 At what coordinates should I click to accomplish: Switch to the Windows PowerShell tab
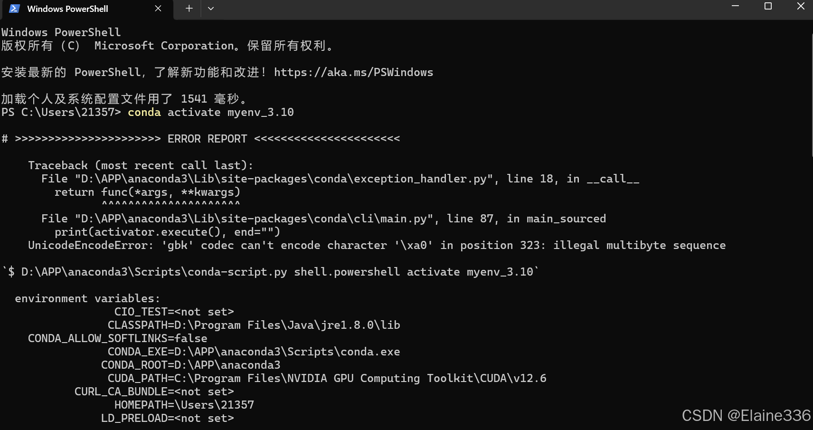point(69,9)
